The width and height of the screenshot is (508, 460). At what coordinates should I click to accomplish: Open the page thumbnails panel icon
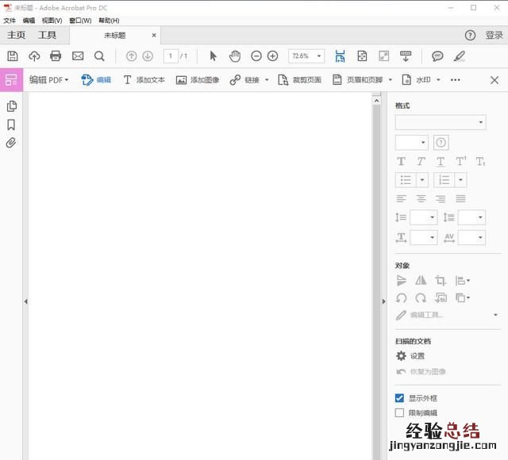[x=11, y=106]
